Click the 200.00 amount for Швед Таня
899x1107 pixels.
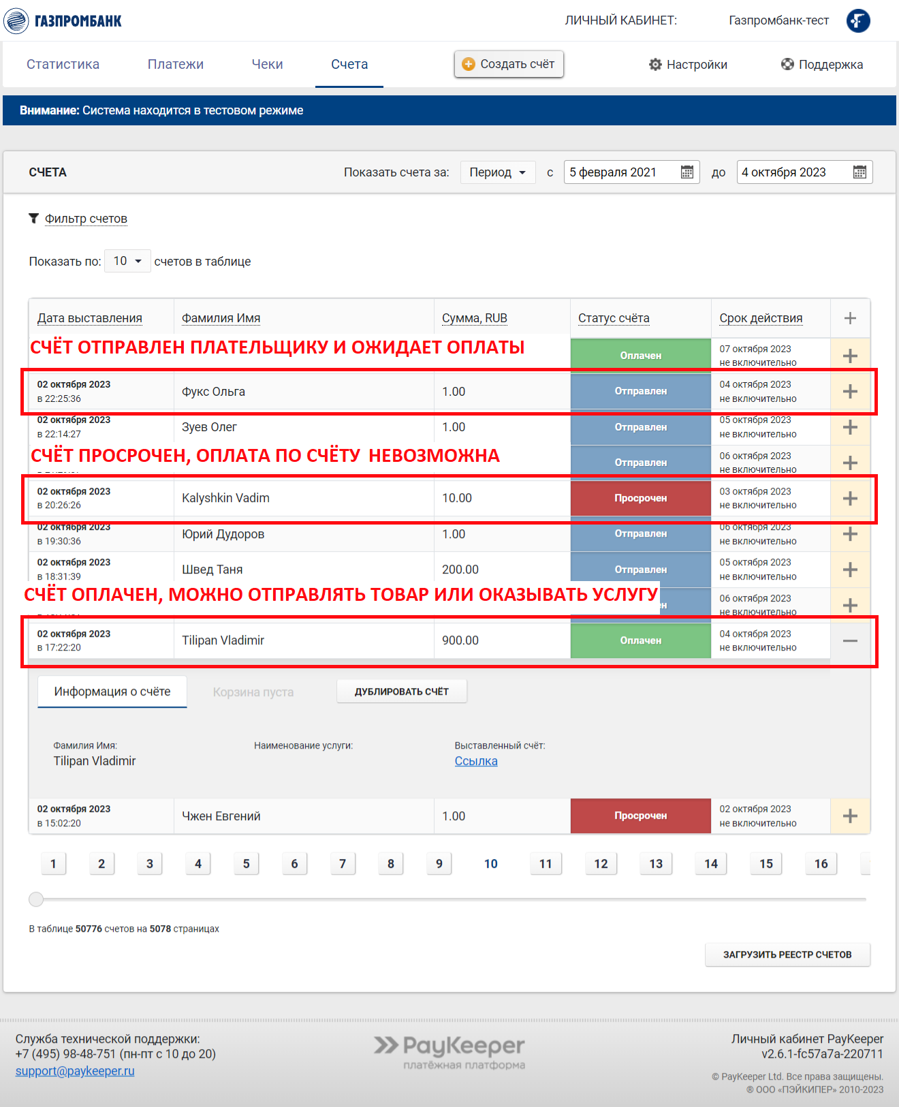point(460,570)
